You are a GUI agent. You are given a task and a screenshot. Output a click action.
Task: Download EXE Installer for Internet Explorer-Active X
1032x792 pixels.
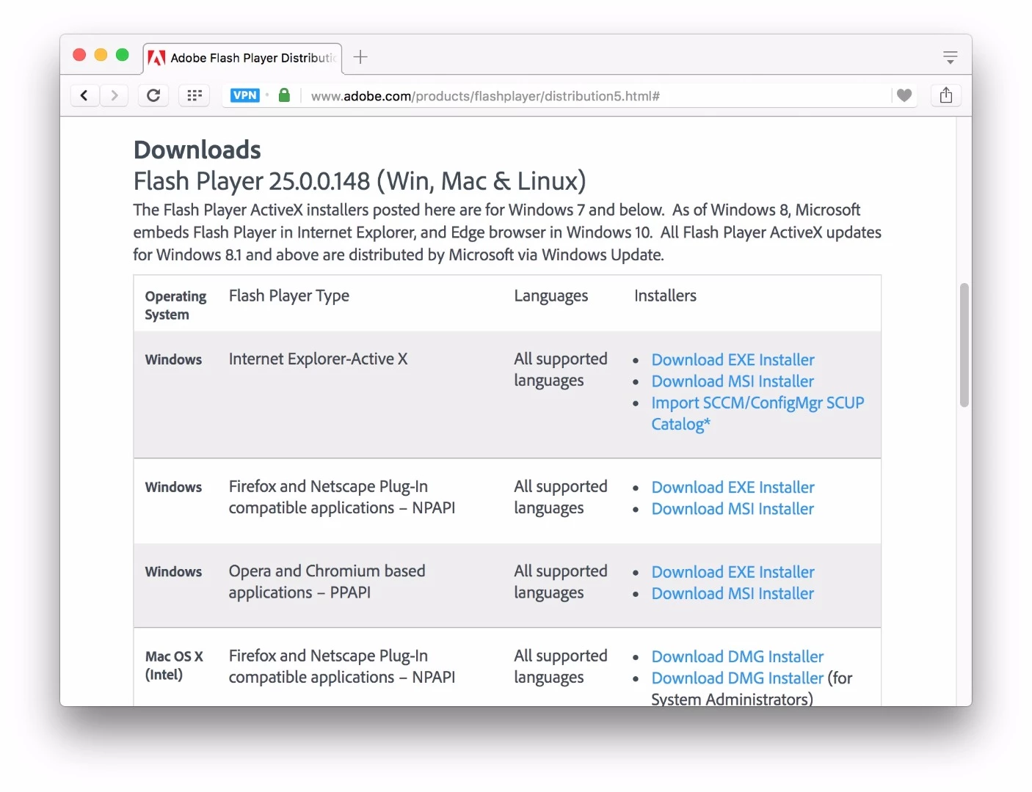pos(733,360)
